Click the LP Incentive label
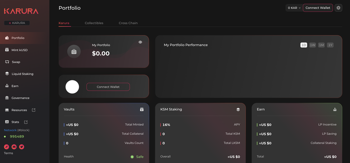 pyautogui.click(x=327, y=125)
